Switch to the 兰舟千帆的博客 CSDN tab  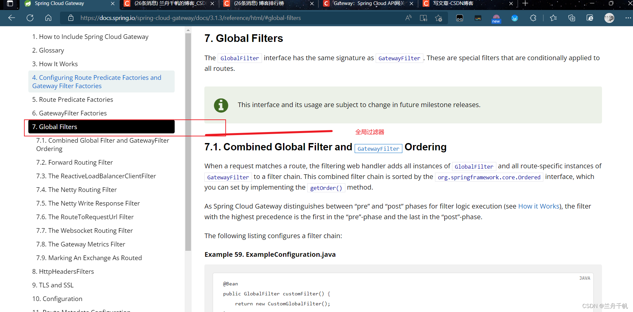(x=169, y=4)
